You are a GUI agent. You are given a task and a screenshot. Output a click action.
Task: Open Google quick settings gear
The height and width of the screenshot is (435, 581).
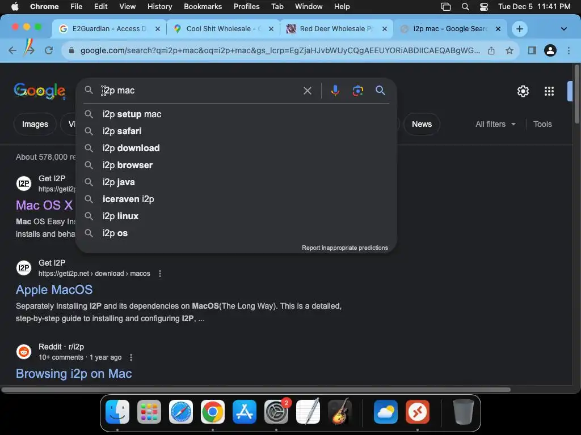(x=523, y=91)
